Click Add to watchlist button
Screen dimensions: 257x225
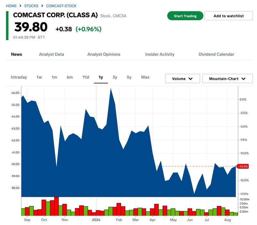[228, 16]
